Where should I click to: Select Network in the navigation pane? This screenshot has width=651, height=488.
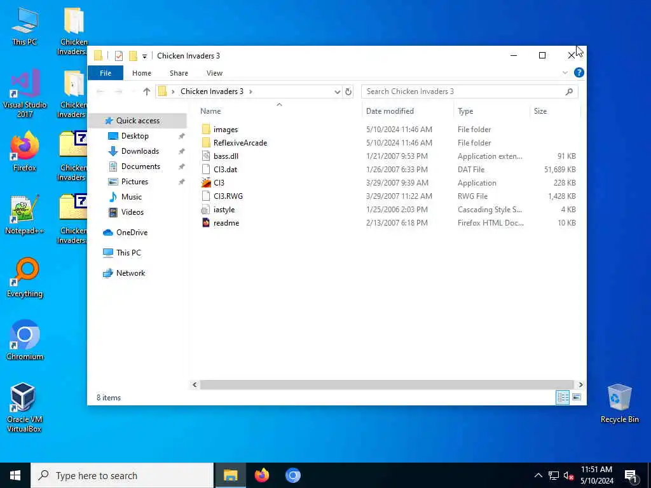(x=130, y=273)
